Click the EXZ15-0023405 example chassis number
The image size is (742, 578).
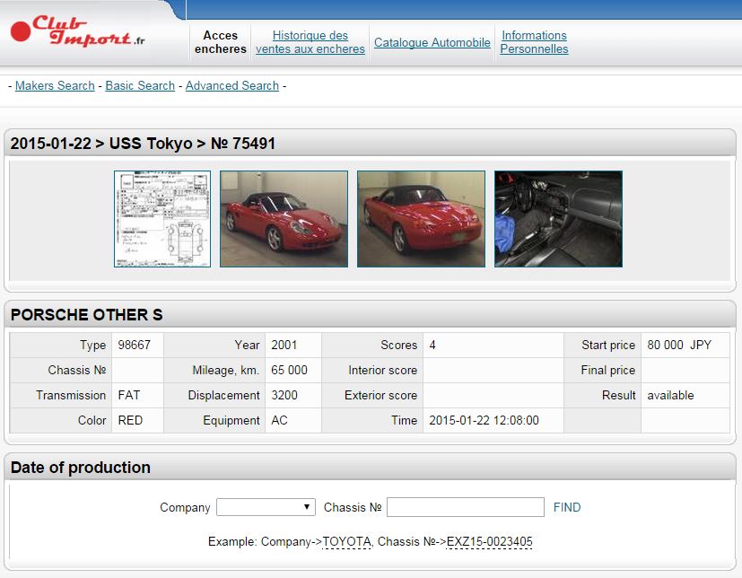tap(489, 541)
